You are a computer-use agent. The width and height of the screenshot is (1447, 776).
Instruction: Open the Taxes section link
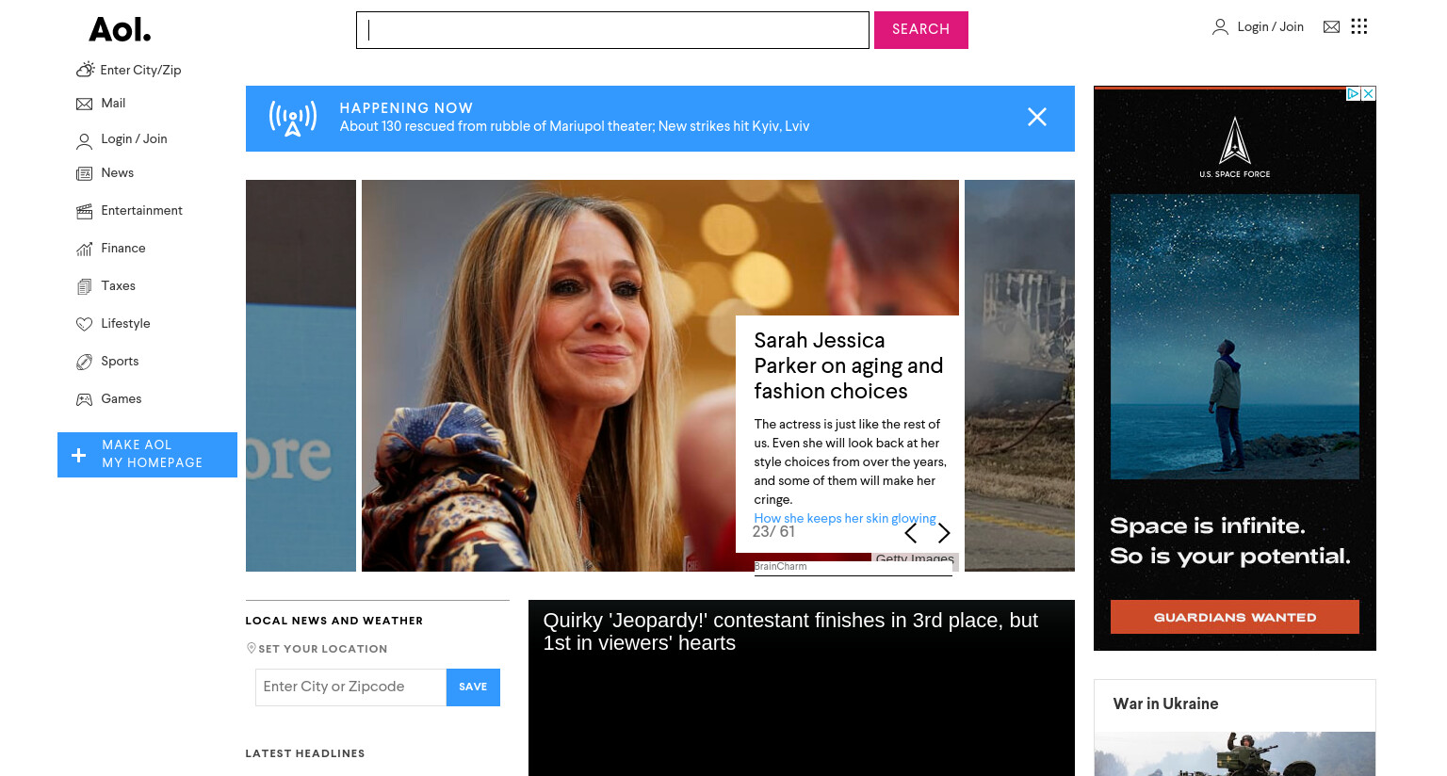point(118,286)
